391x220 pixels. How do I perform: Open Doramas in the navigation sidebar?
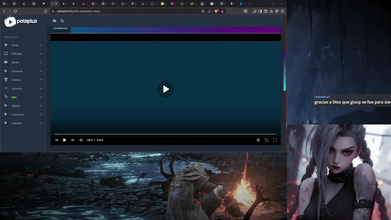[17, 71]
